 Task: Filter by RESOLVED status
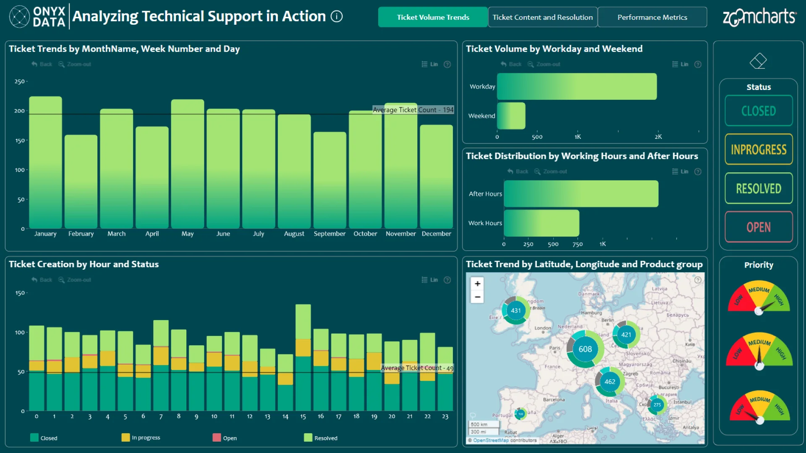coord(759,188)
